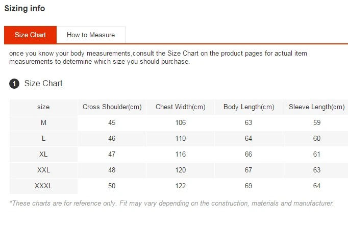348x227 pixels.
Task: Click the Chest Width(cm) column header
Action: pyautogui.click(x=180, y=107)
